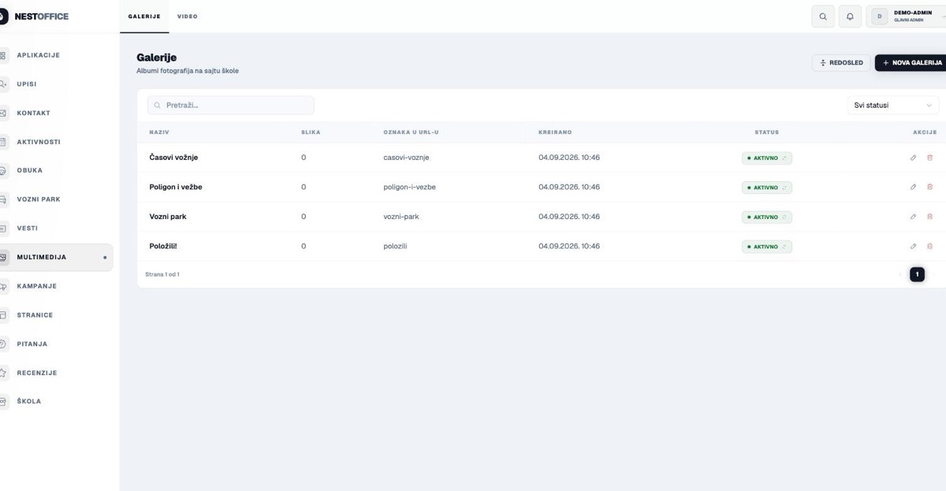
Task: Toggle Aktivno status for Časovi vožnje
Action: point(767,158)
